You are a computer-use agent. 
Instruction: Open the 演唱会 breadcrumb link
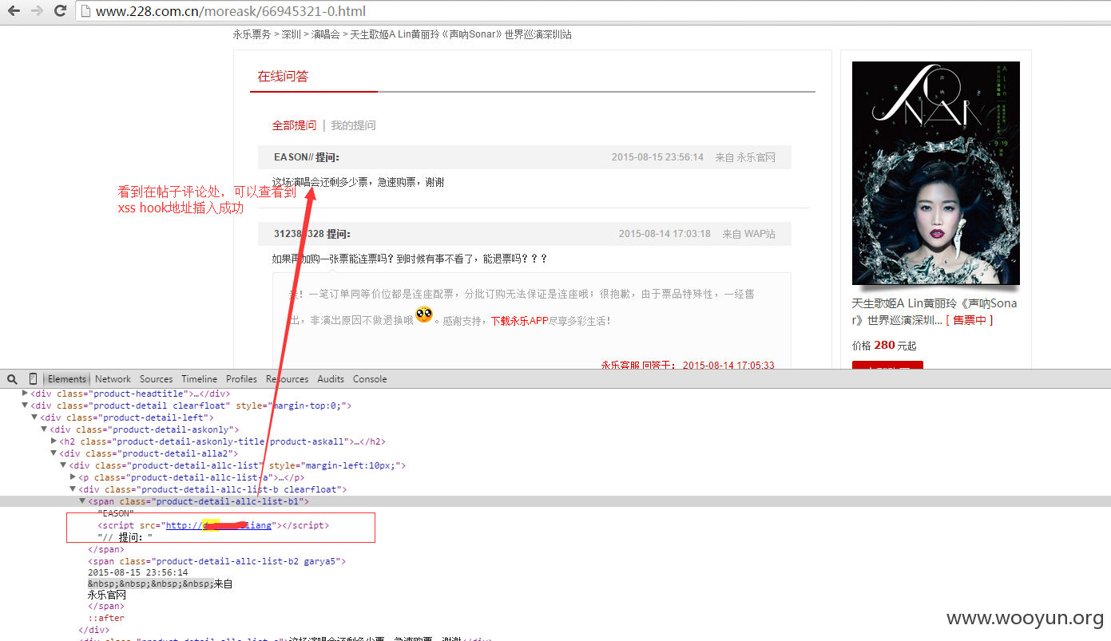325,34
